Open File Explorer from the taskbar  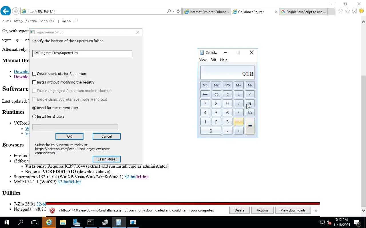pos(63,222)
